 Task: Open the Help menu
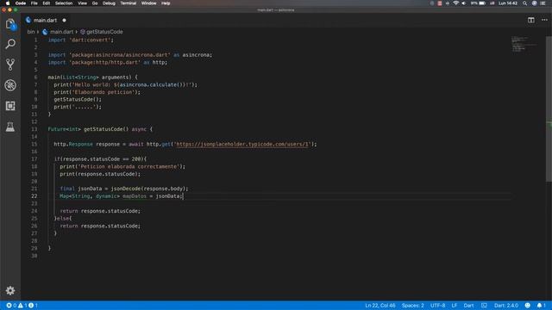[x=166, y=3]
